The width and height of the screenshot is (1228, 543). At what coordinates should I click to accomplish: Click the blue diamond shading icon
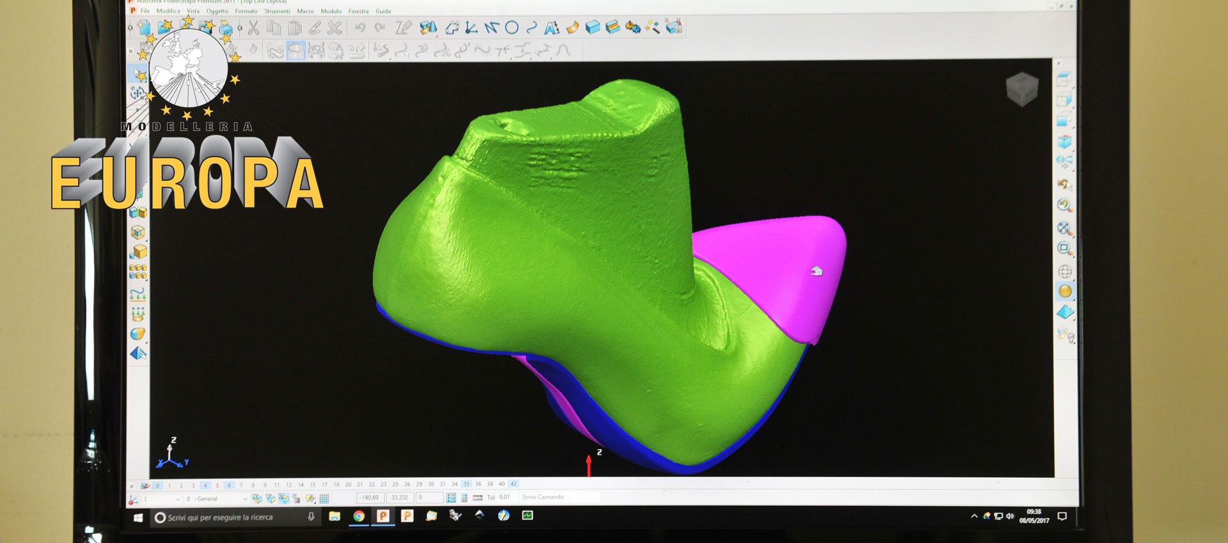click(1065, 312)
